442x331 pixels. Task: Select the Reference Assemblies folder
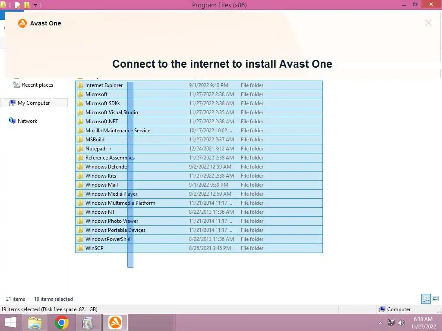(110, 157)
